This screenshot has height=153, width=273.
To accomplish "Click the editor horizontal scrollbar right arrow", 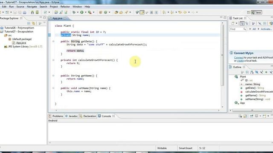I will point(219,110).
